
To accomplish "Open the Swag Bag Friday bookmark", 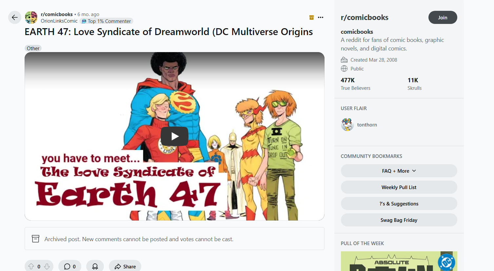I will coord(399,220).
